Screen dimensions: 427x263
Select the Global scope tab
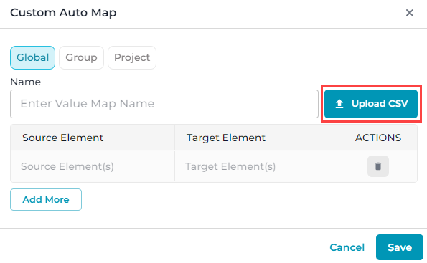[33, 57]
